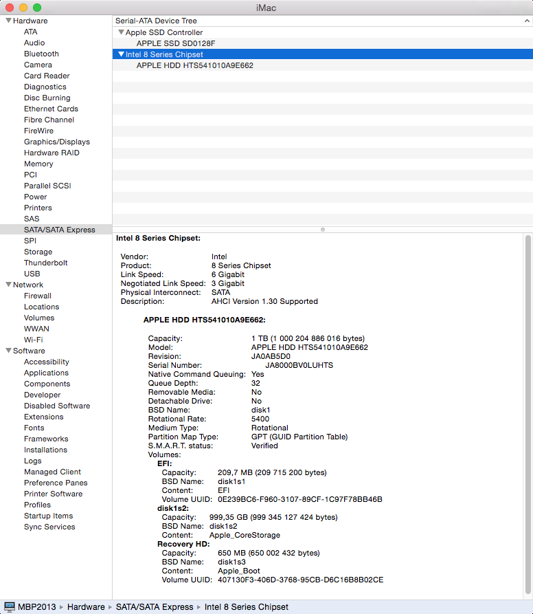Select Printer Software entry

tap(53, 494)
